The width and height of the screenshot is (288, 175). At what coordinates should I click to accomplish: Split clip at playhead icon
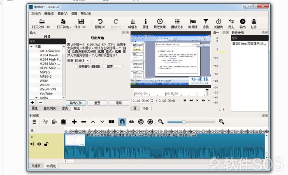coord(111,122)
